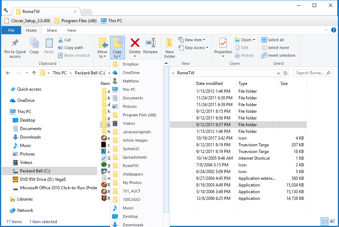The width and height of the screenshot is (339, 227).
Task: Click the red Delete icon
Action: point(135,43)
